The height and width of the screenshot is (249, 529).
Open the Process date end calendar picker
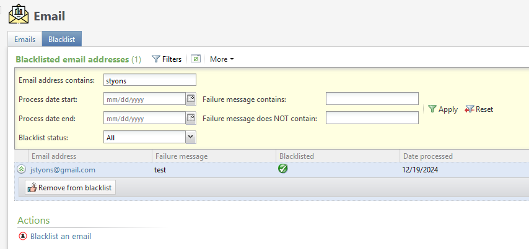pyautogui.click(x=191, y=118)
